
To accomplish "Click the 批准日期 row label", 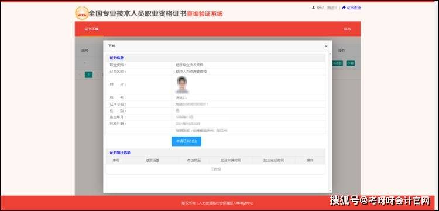I will point(118,124).
